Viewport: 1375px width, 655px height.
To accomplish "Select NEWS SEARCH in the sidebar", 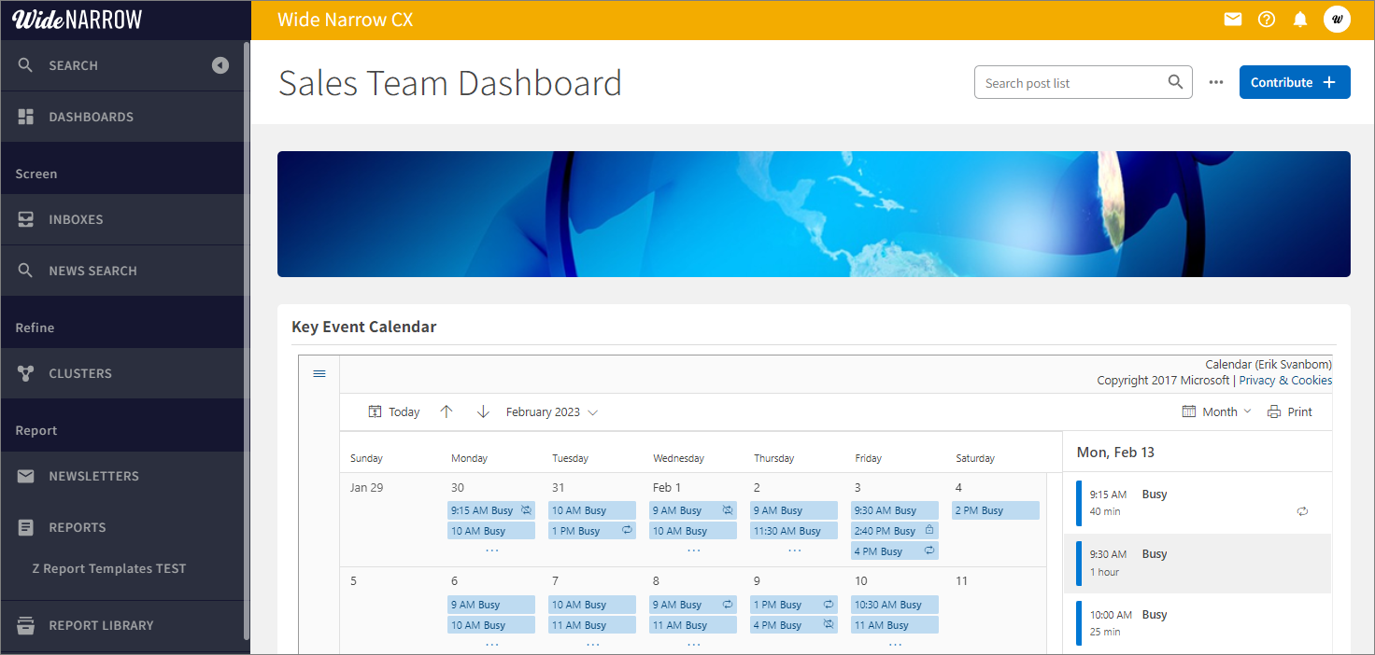I will [x=93, y=271].
